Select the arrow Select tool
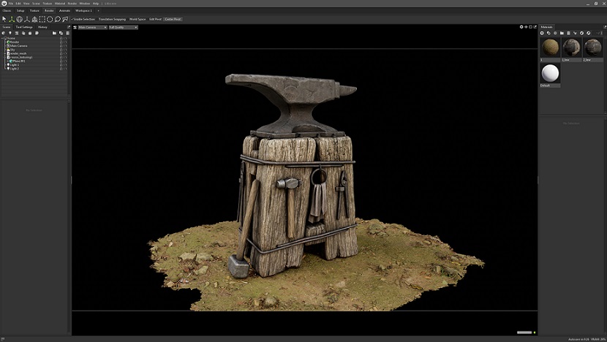Viewport: 607px width, 342px height. click(4, 19)
